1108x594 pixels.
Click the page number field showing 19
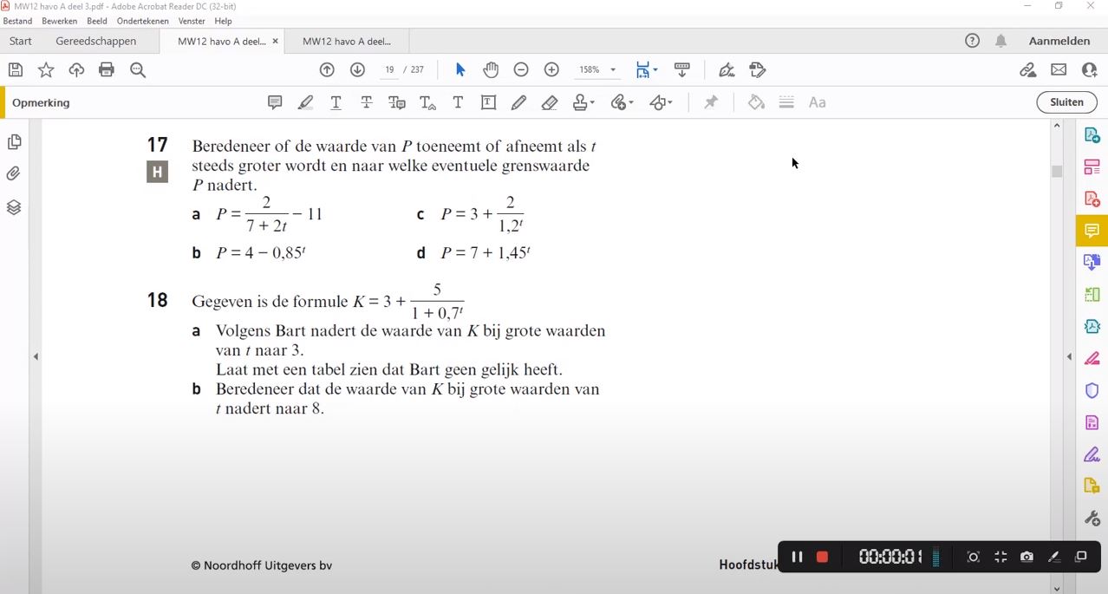pyautogui.click(x=389, y=70)
